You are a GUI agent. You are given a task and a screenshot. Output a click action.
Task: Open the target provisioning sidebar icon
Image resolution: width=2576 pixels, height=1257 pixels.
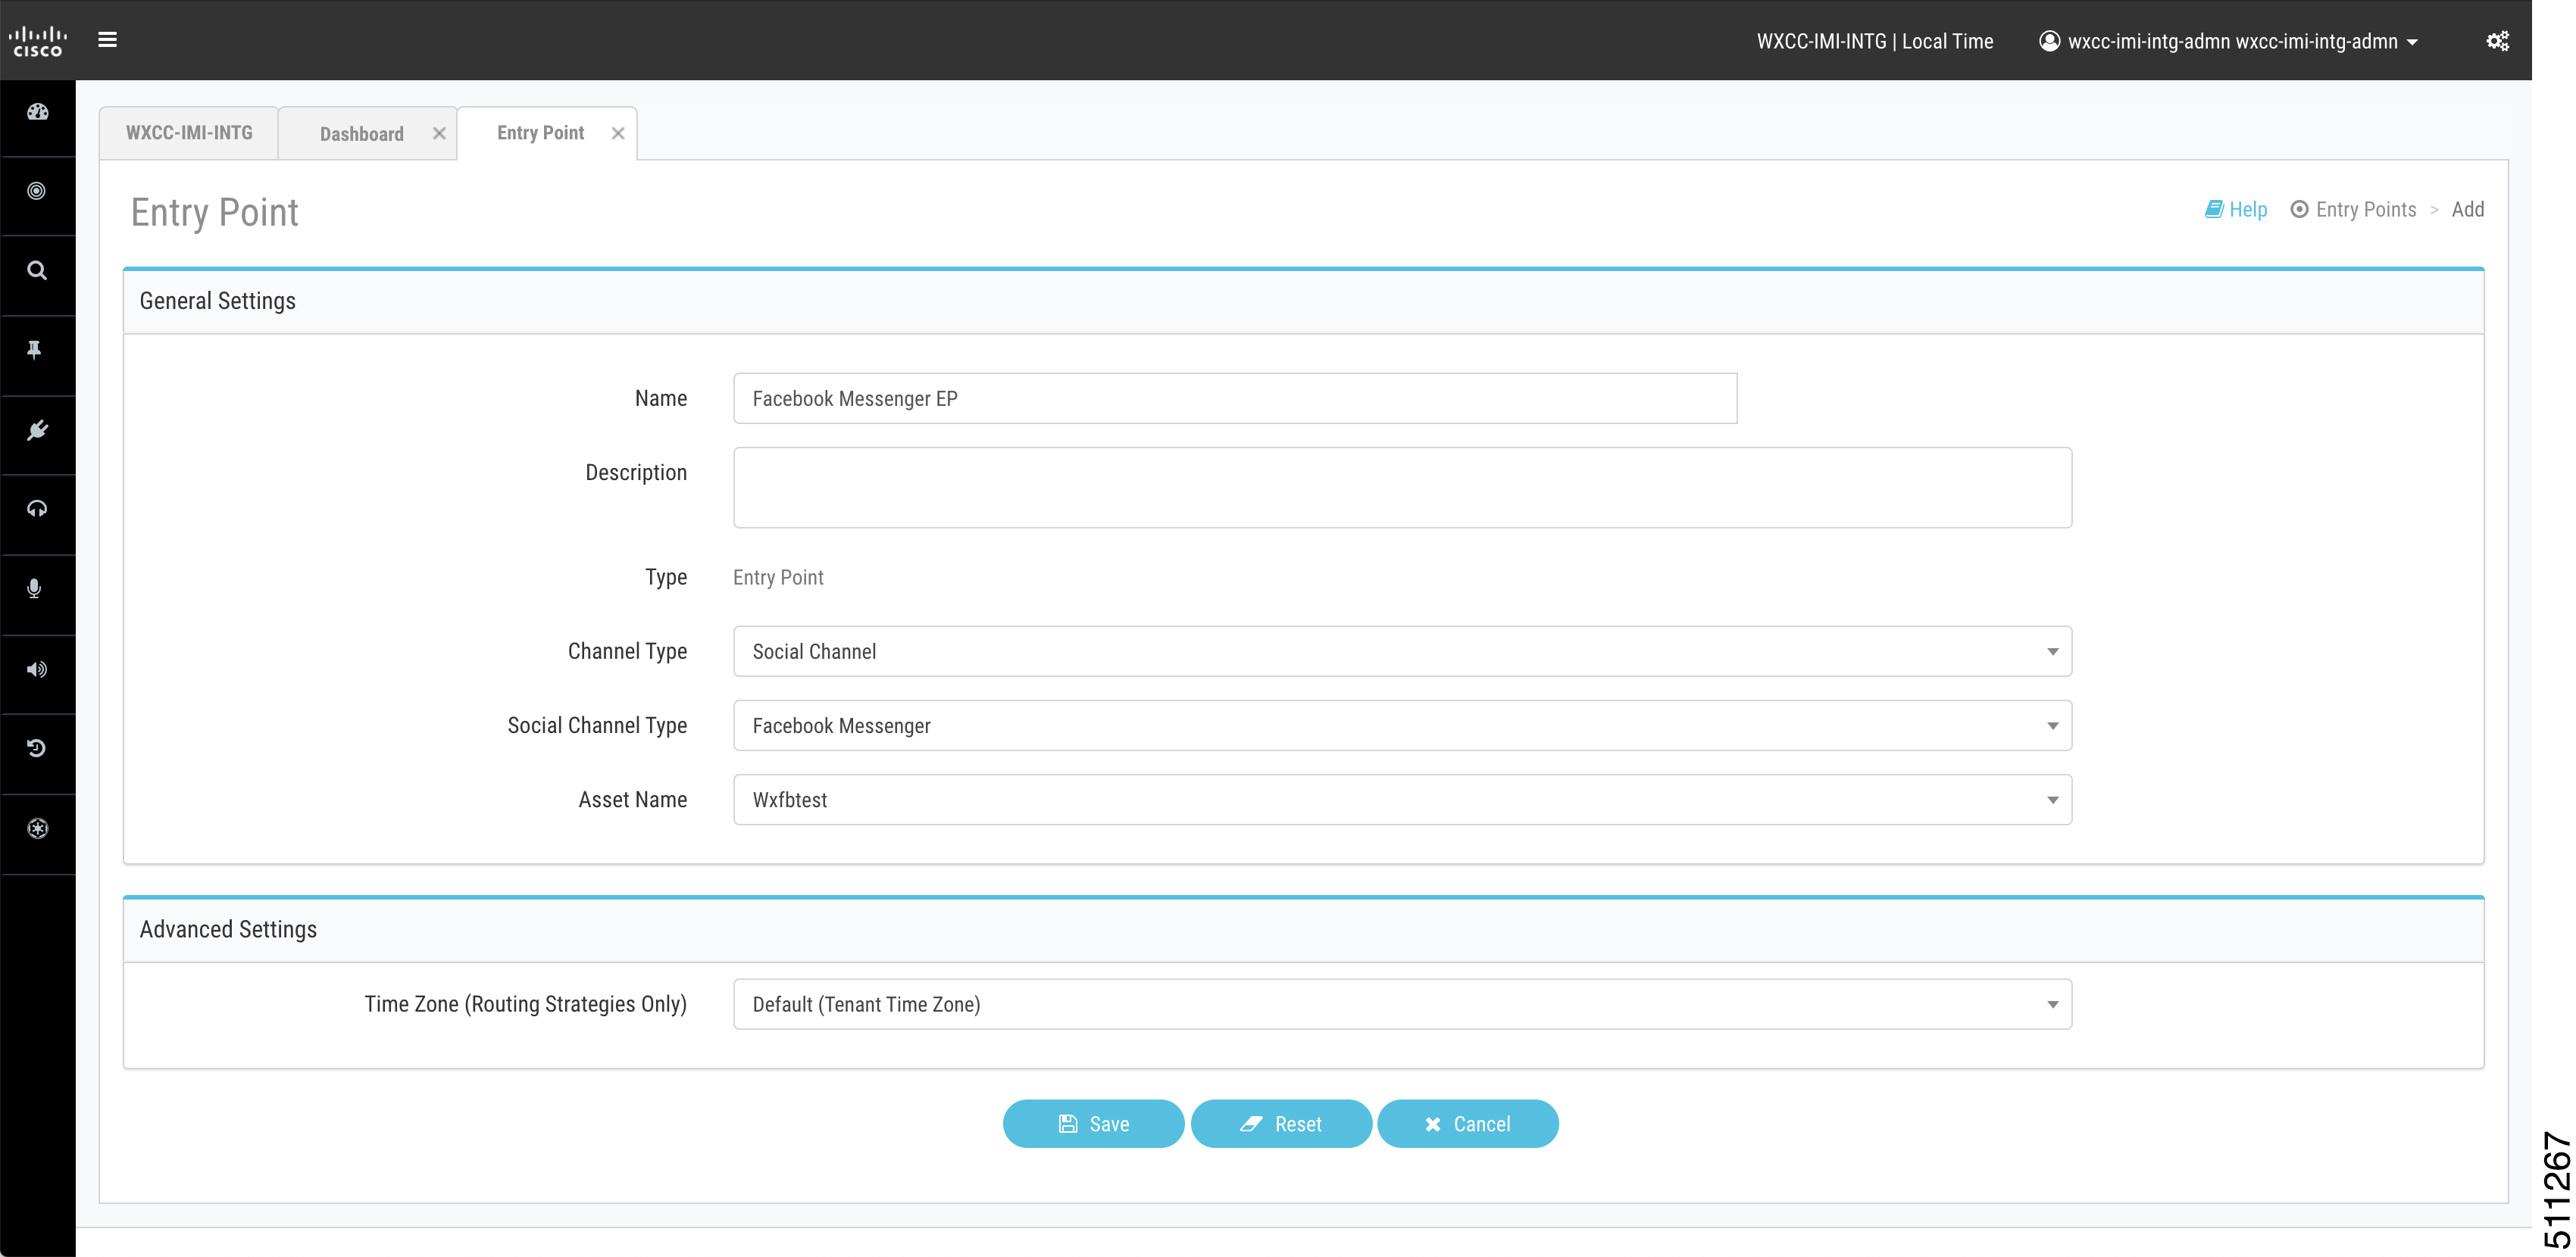coord(37,191)
